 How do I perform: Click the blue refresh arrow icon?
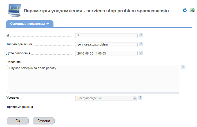point(185,10)
